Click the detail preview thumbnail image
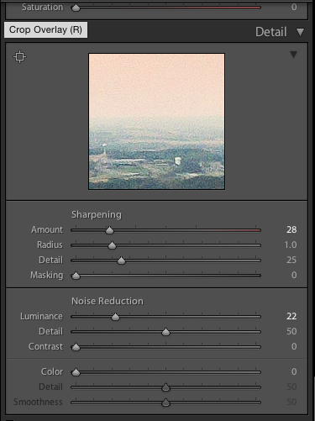 156,122
